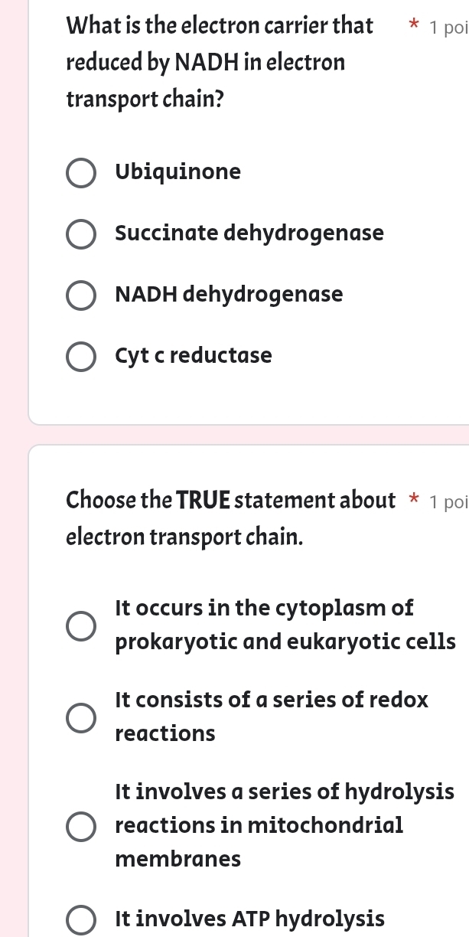Image resolution: width=469 pixels, height=937 pixels.
Task: Click the 'It involves ATP hydrolysis' label text
Action: click(249, 919)
